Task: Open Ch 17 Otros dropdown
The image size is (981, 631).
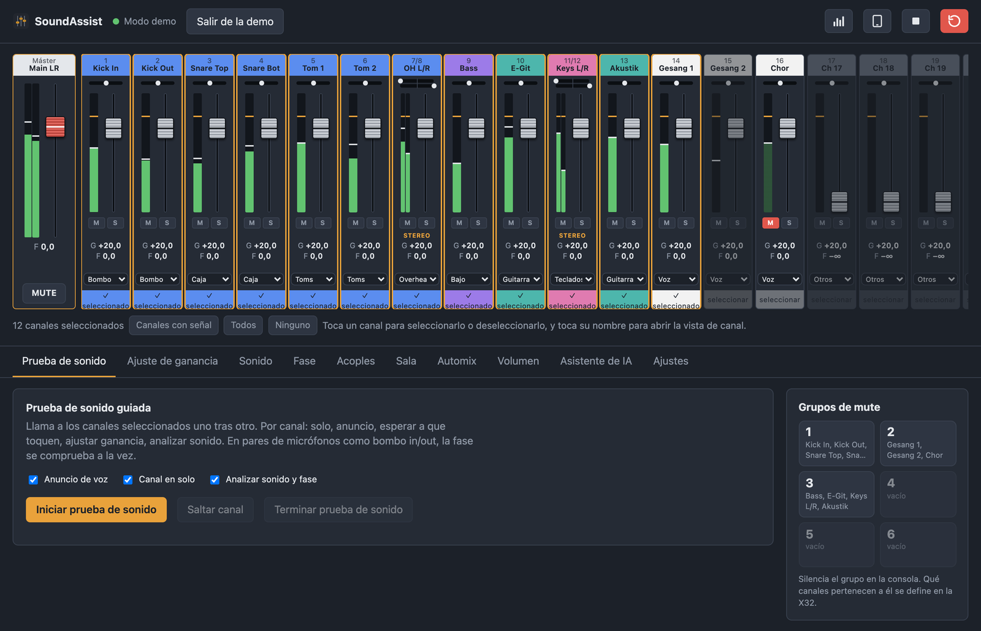Action: (x=832, y=279)
